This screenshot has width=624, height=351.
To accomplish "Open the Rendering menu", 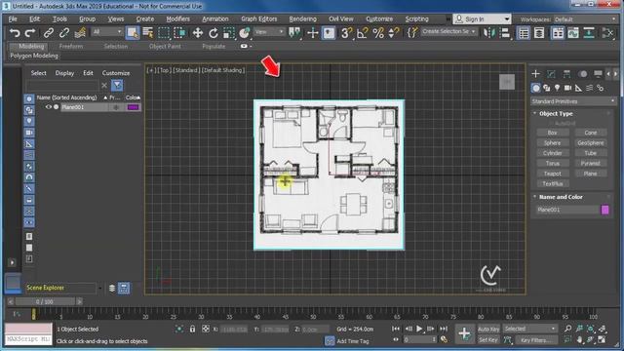I will pos(303,19).
